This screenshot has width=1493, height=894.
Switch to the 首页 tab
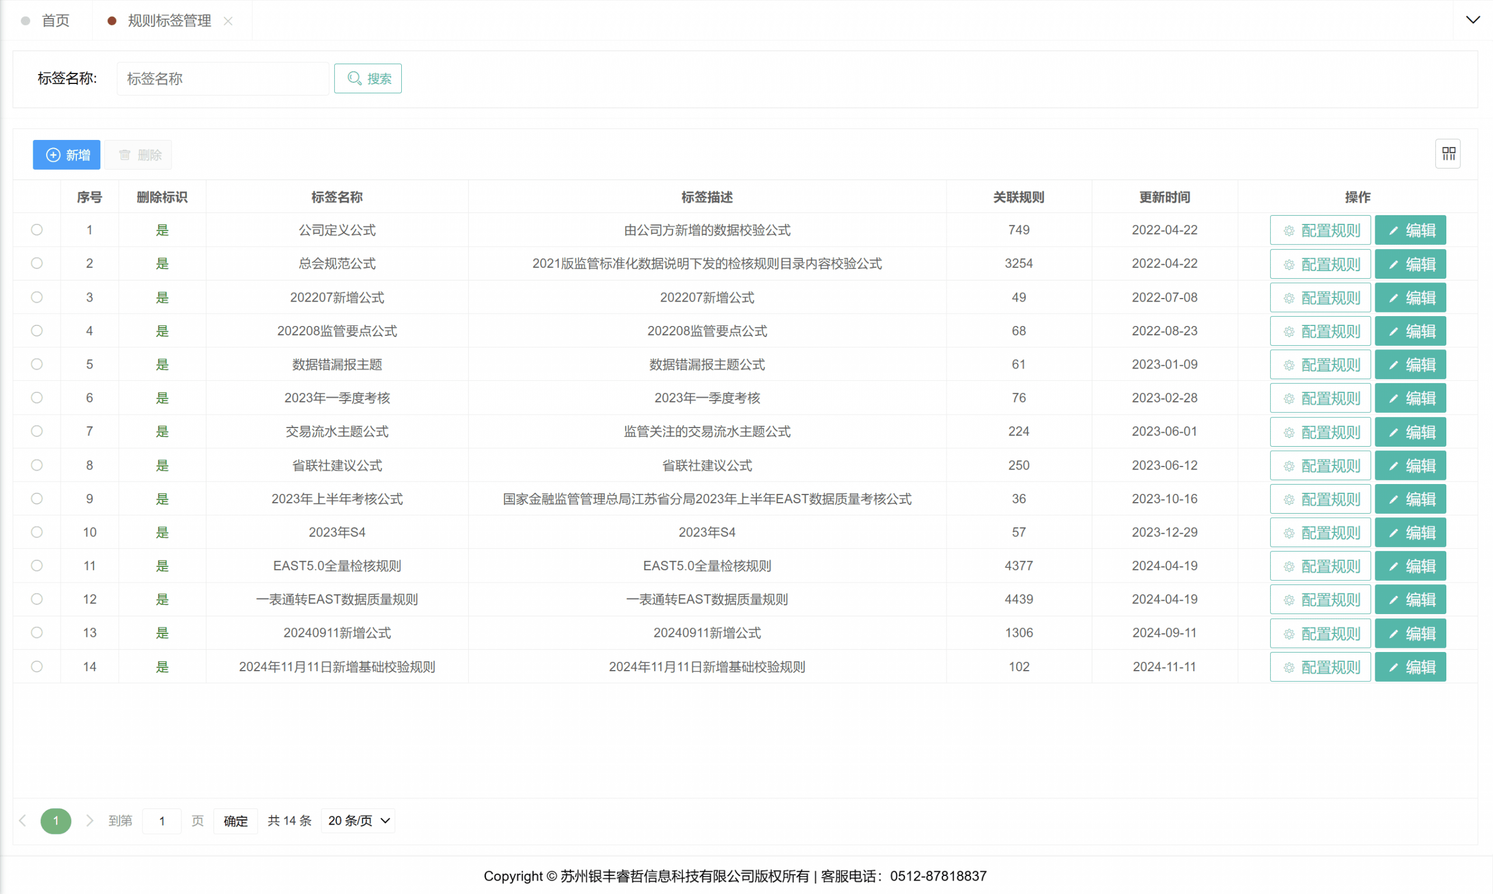click(55, 20)
